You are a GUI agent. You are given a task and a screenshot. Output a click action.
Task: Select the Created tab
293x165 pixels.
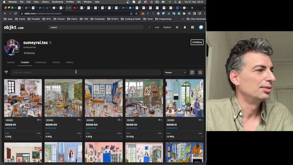(x=25, y=62)
